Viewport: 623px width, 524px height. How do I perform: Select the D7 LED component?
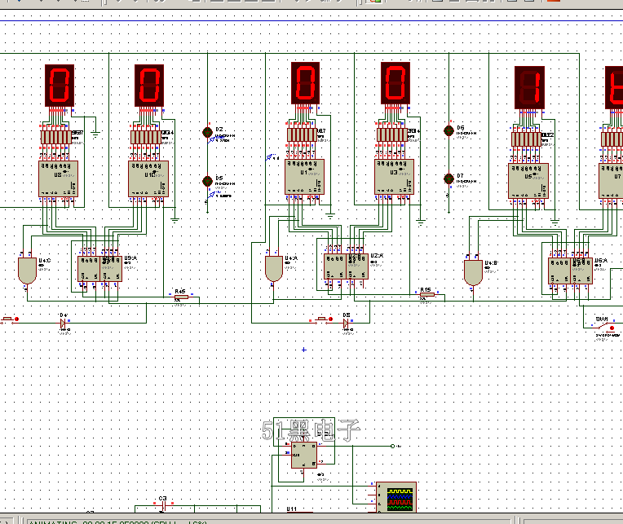pyautogui.click(x=448, y=178)
